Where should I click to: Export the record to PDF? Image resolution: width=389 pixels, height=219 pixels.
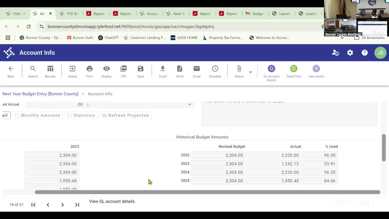click(123, 71)
